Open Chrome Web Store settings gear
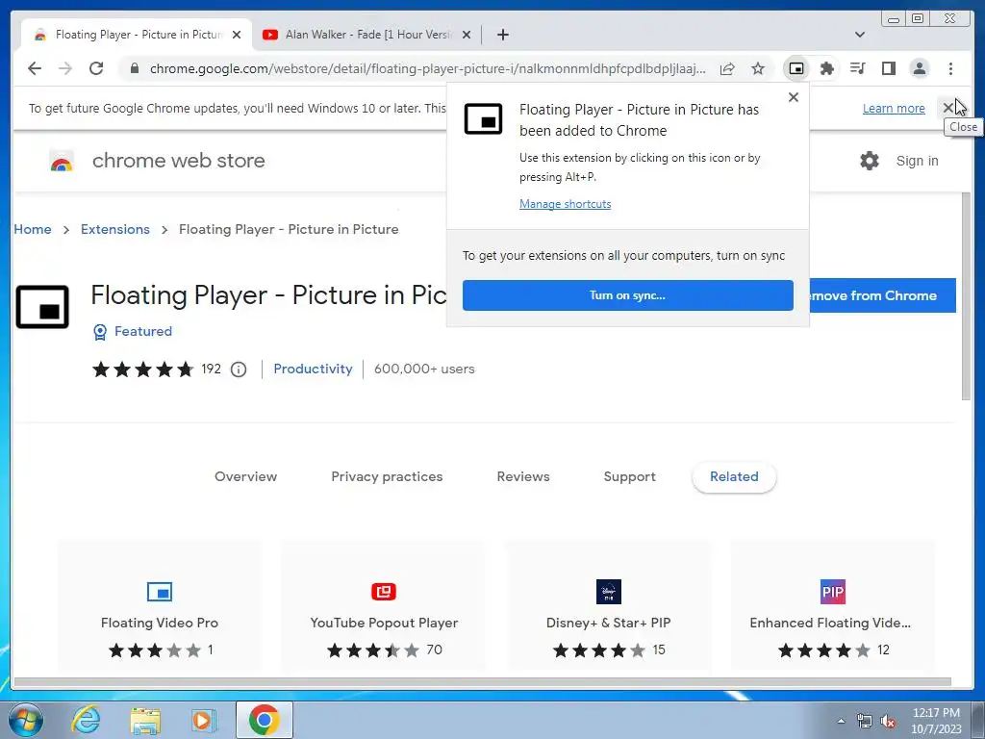The image size is (985, 739). 870,161
